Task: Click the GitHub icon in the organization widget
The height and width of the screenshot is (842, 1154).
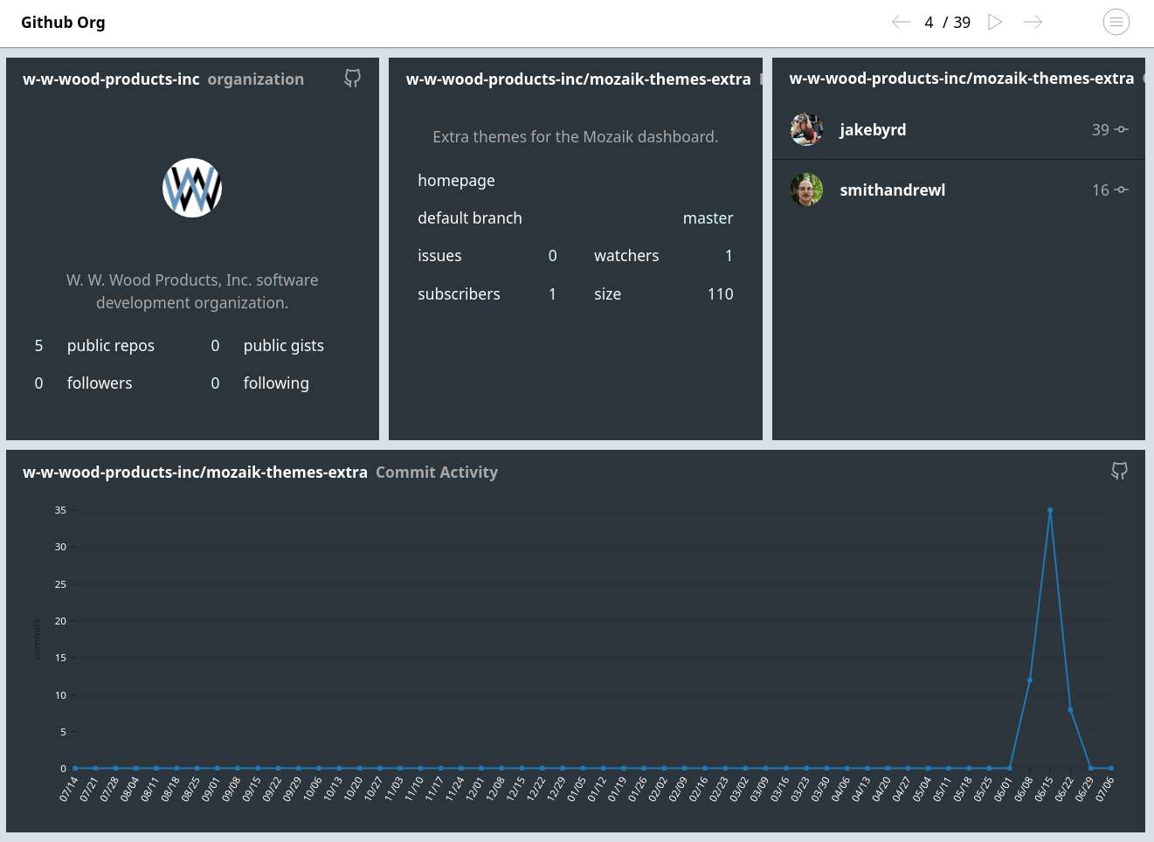Action: pyautogui.click(x=353, y=79)
